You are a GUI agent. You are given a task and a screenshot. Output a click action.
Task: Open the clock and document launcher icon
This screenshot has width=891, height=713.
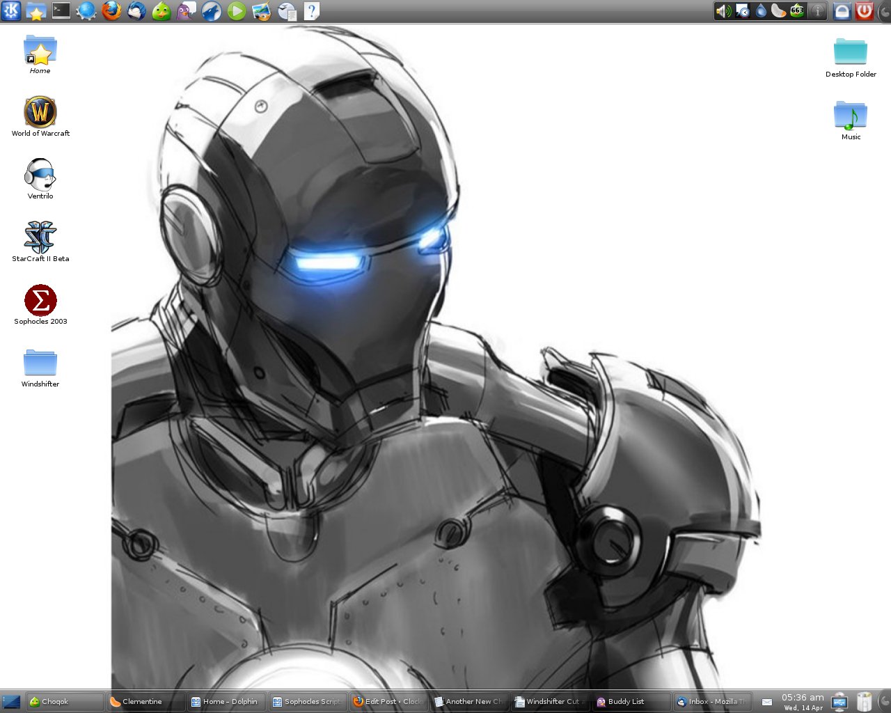tap(287, 10)
